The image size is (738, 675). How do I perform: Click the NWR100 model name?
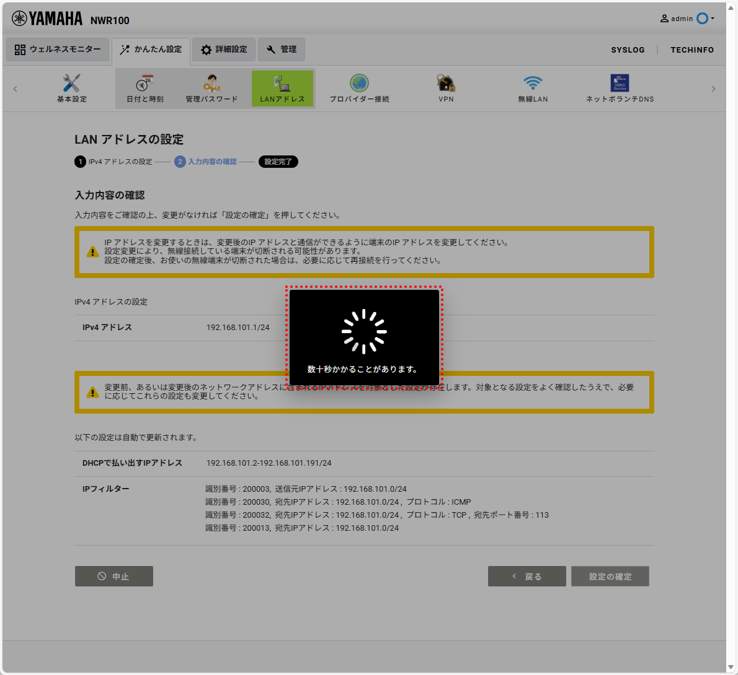pyautogui.click(x=110, y=20)
